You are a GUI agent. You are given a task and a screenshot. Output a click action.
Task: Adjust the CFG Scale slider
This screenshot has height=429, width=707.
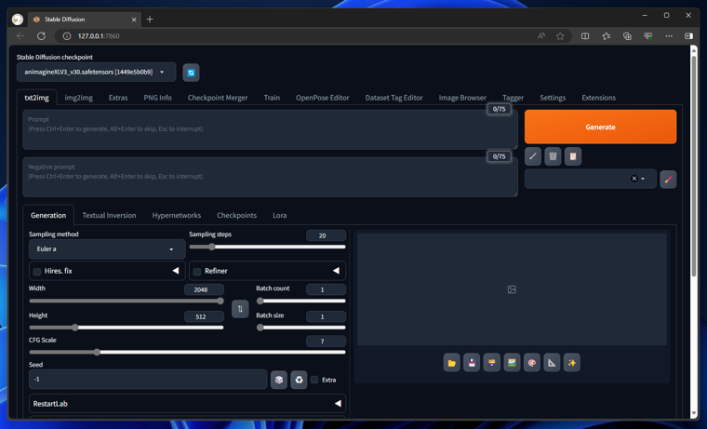coord(187,353)
